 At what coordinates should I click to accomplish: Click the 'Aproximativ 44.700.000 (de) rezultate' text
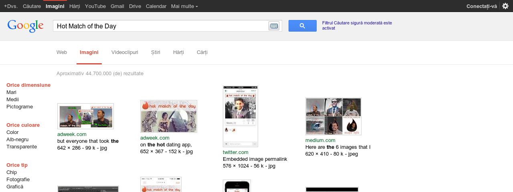100,74
